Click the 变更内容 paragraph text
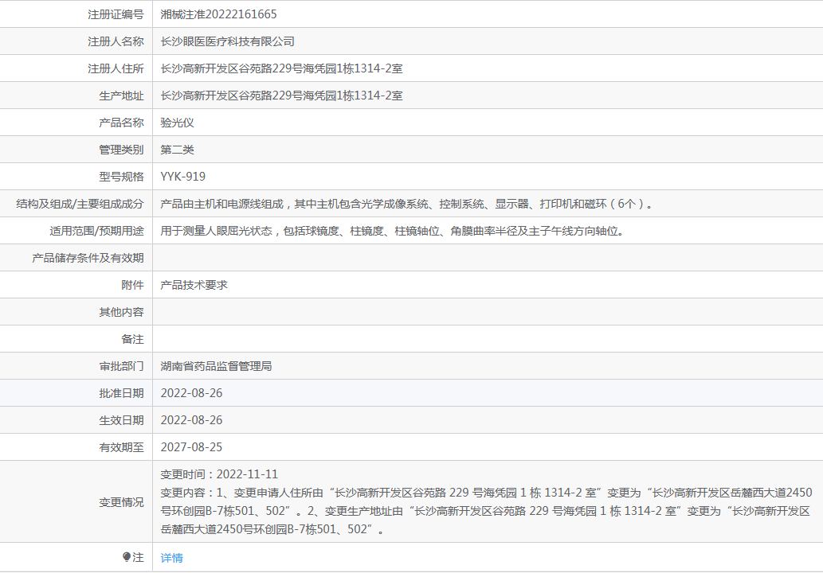 click(486, 511)
